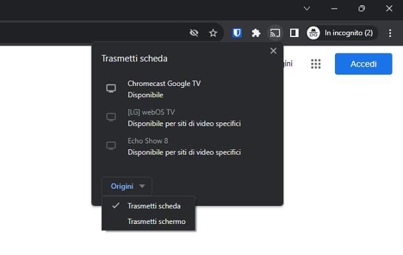Open the Google apps grid
This screenshot has width=403, height=255.
pyautogui.click(x=316, y=63)
